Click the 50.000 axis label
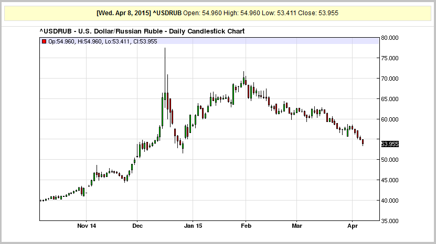 point(390,160)
